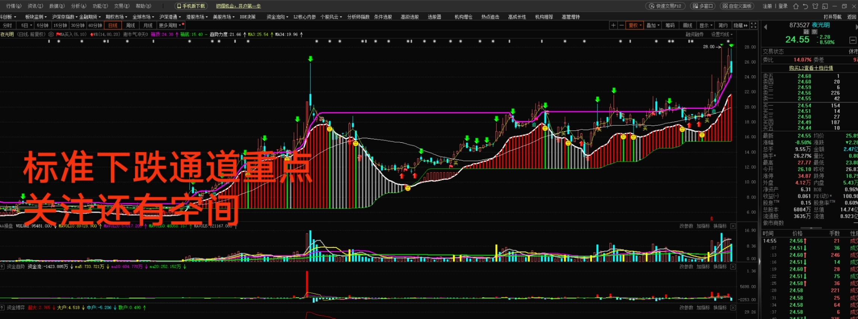The image size is (858, 319).
Task: Collapse quote details with the small up-arrow handle
Action: click(811, 228)
